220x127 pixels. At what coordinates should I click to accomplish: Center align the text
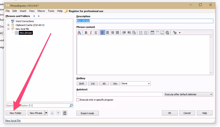coord(107,33)
